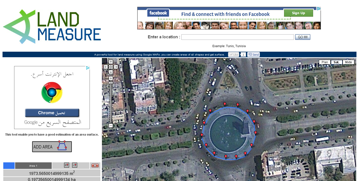Switch map to Sat. view
This screenshot has width=359, height=181.
(337, 62)
